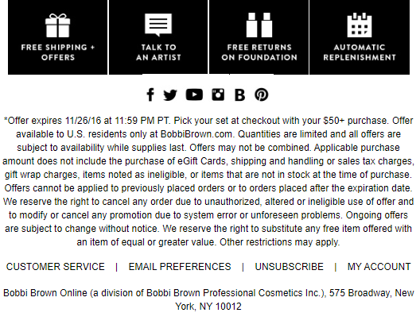Open the YouTube play icon

tap(194, 95)
